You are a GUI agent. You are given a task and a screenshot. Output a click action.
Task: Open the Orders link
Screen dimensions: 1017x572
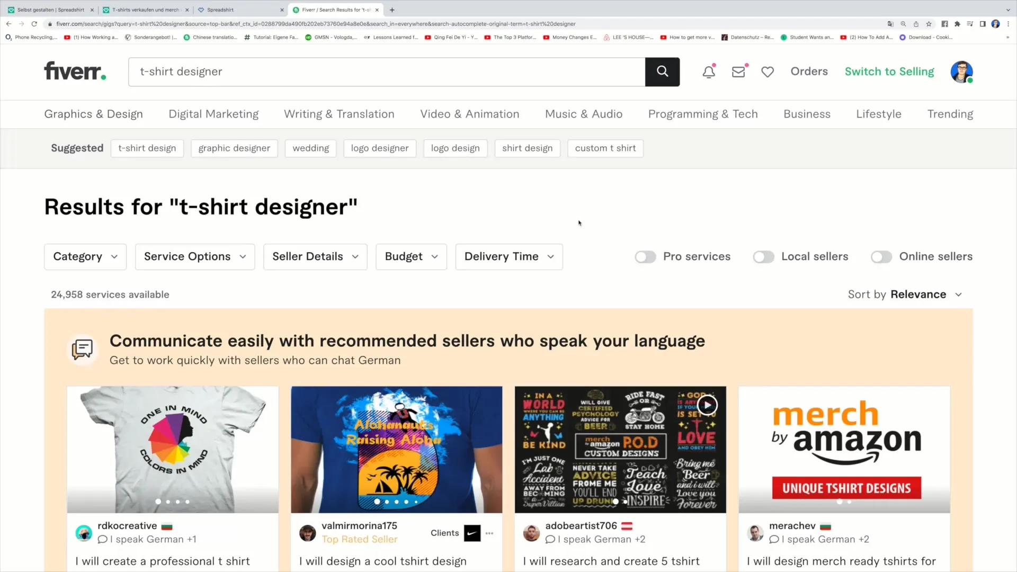tap(809, 71)
